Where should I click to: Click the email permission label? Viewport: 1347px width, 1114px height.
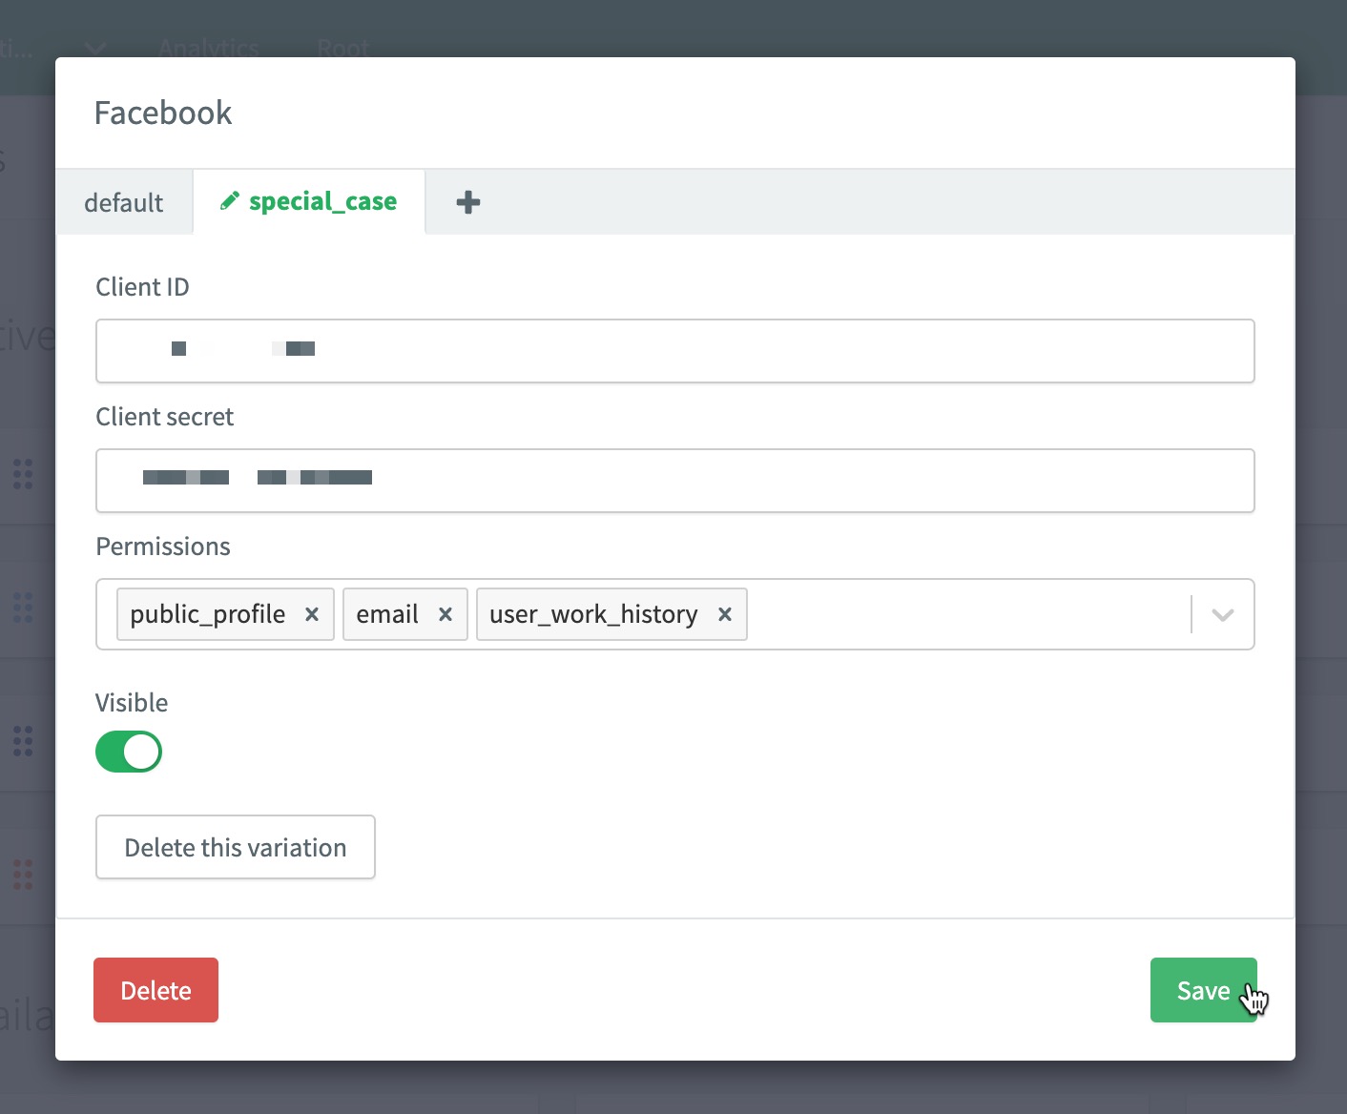(x=386, y=614)
